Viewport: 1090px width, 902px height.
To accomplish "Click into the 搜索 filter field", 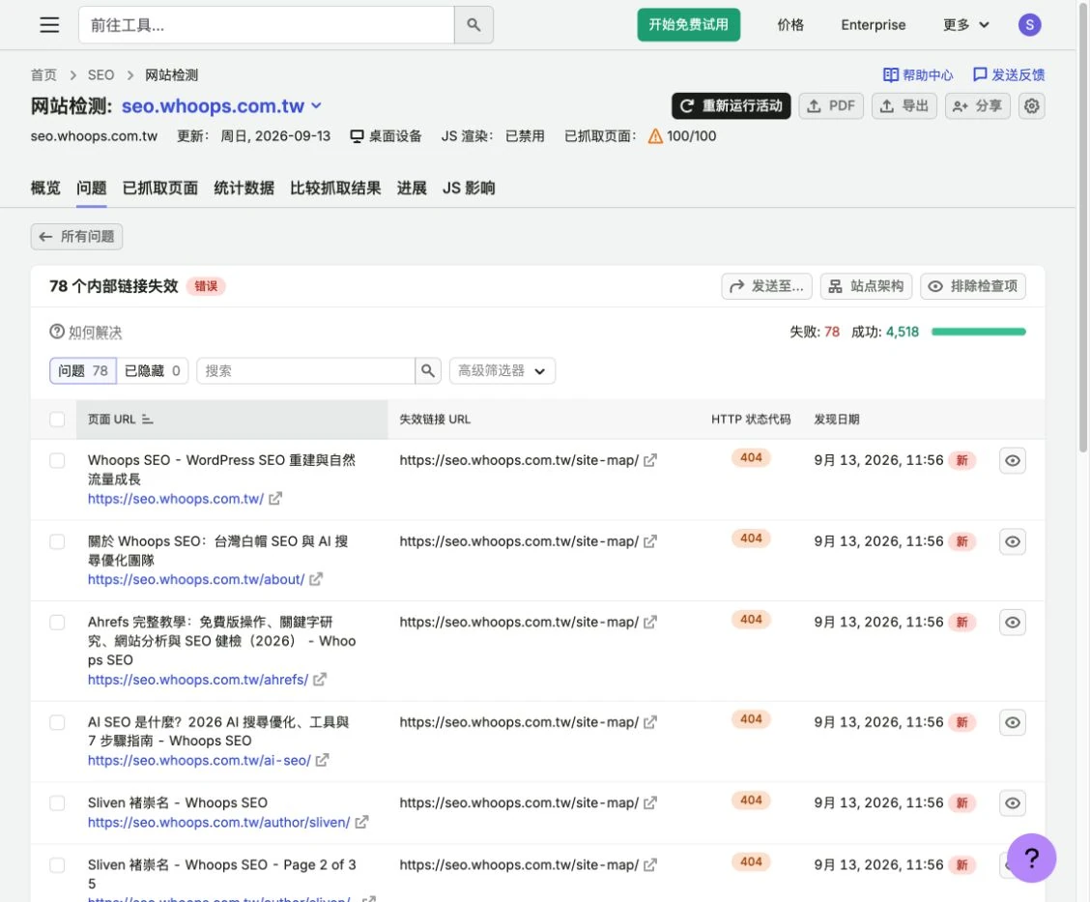I will coord(306,370).
